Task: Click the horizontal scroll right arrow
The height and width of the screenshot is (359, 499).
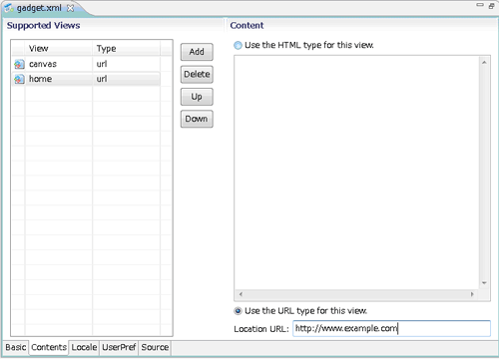Action: click(x=472, y=294)
